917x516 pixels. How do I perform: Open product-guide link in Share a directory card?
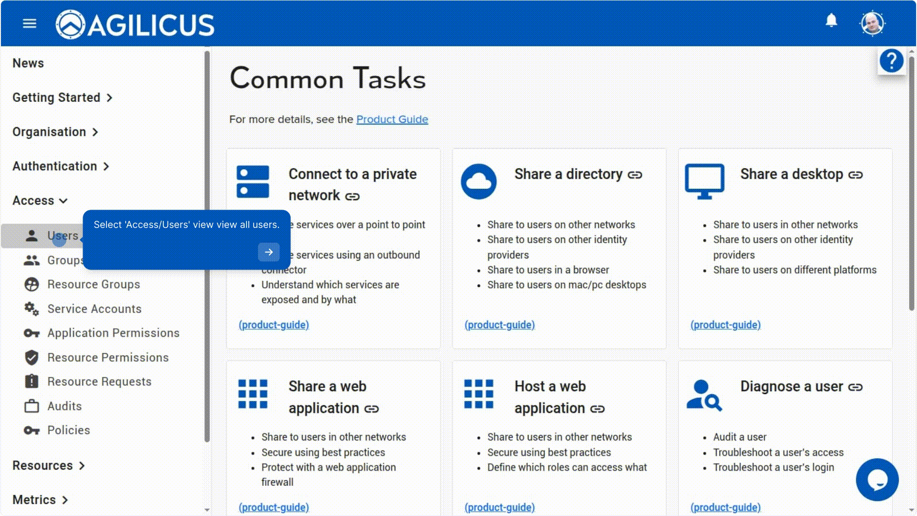pyautogui.click(x=500, y=325)
